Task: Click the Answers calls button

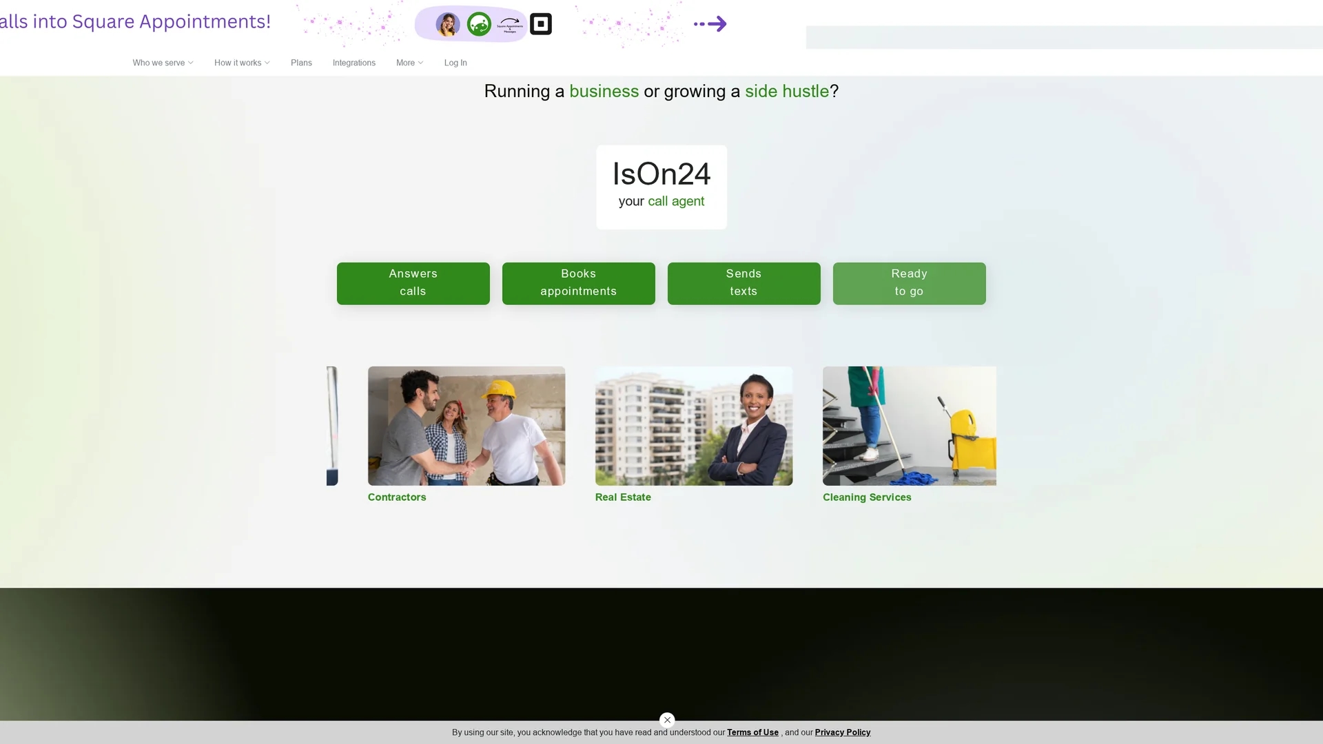Action: (413, 283)
